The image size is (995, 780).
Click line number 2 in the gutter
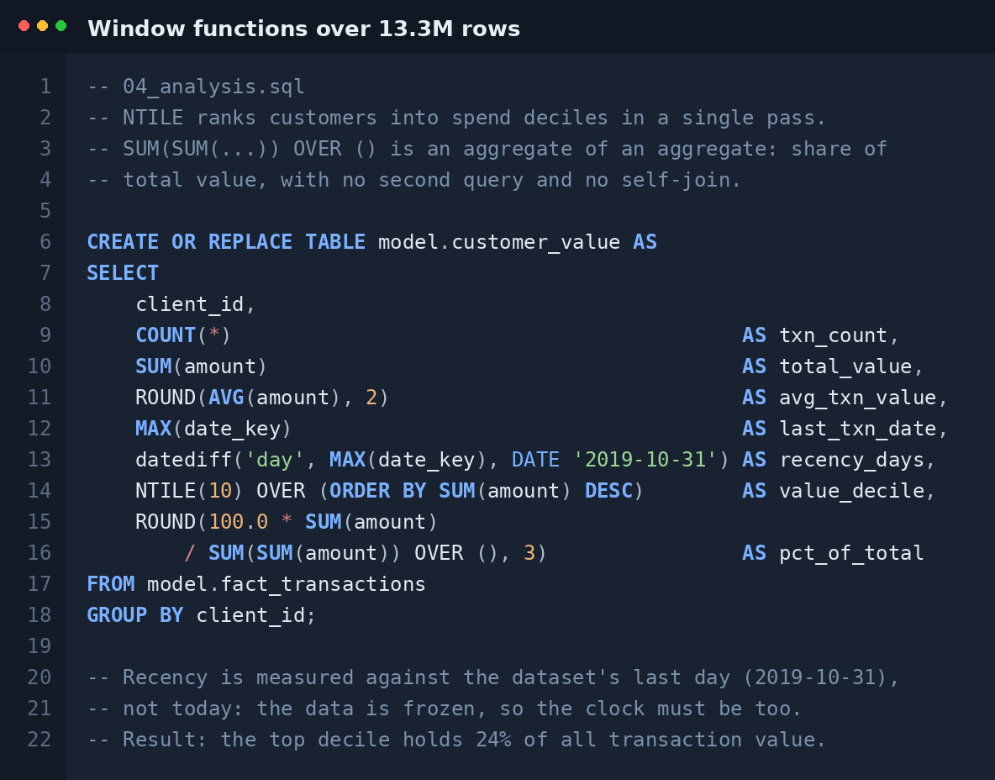tap(45, 118)
